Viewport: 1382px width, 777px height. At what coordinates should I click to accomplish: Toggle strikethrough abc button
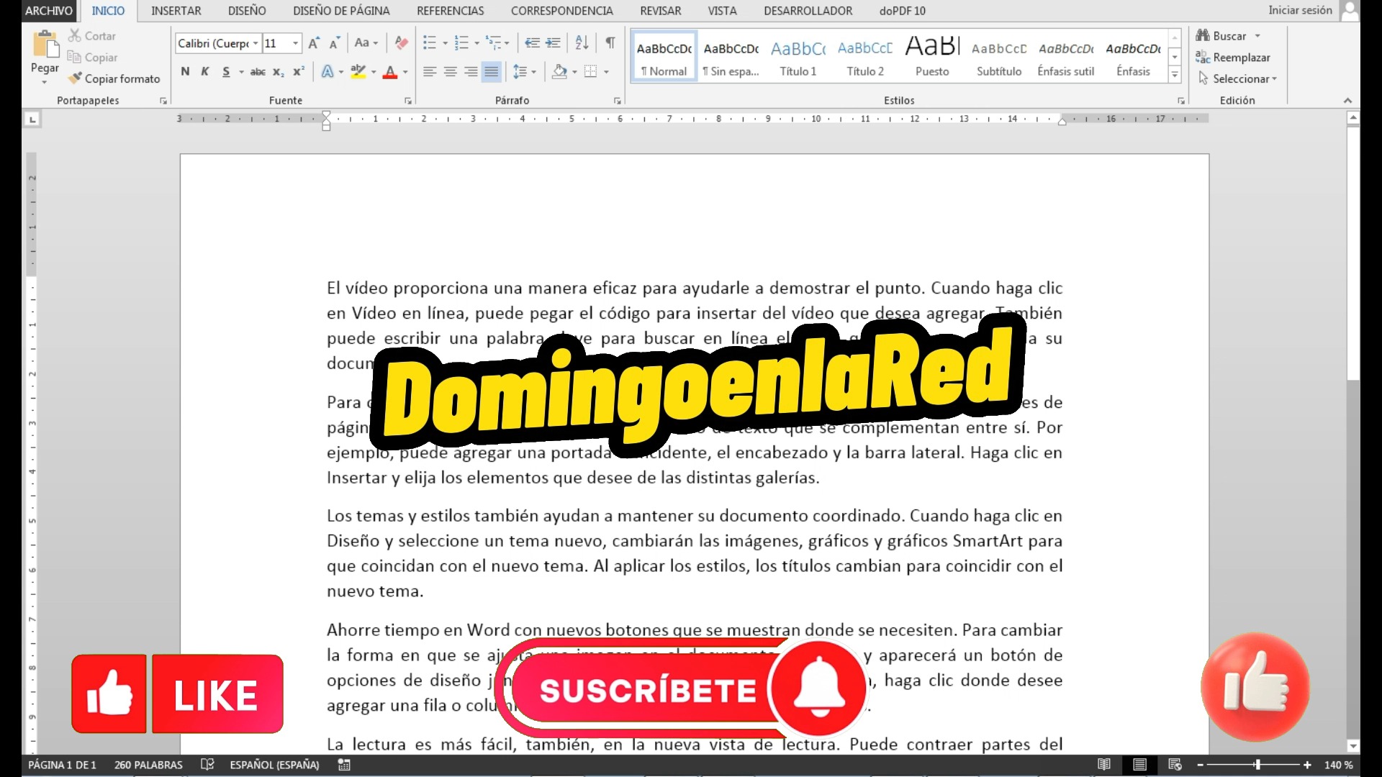[x=258, y=71]
